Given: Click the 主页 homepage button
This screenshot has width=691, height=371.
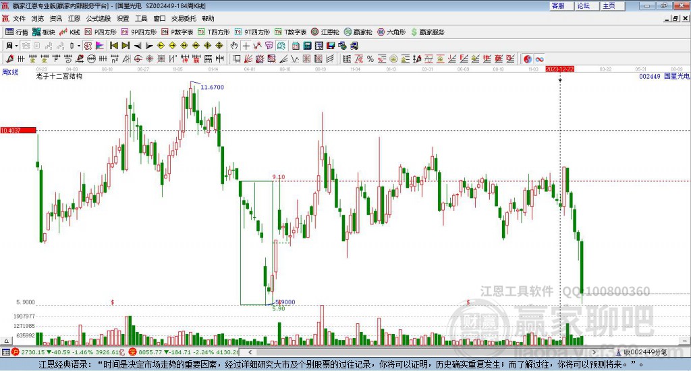Looking at the screenshot, I should [x=613, y=5].
